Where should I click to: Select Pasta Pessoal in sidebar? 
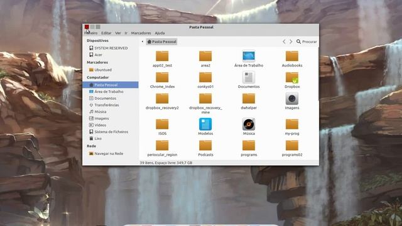111,85
